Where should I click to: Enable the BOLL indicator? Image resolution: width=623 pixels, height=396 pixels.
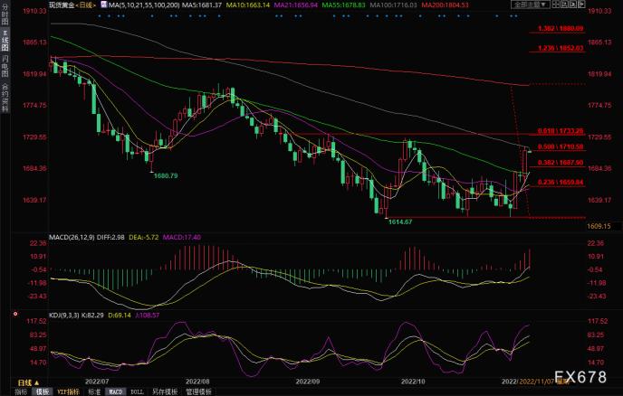(138, 391)
